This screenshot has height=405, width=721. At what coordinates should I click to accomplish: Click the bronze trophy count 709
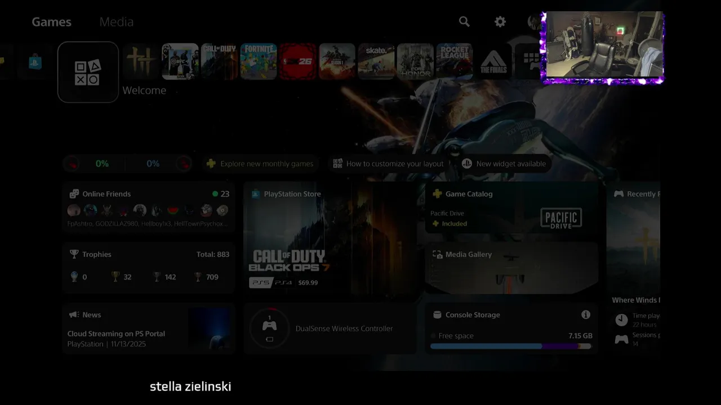tap(206, 277)
